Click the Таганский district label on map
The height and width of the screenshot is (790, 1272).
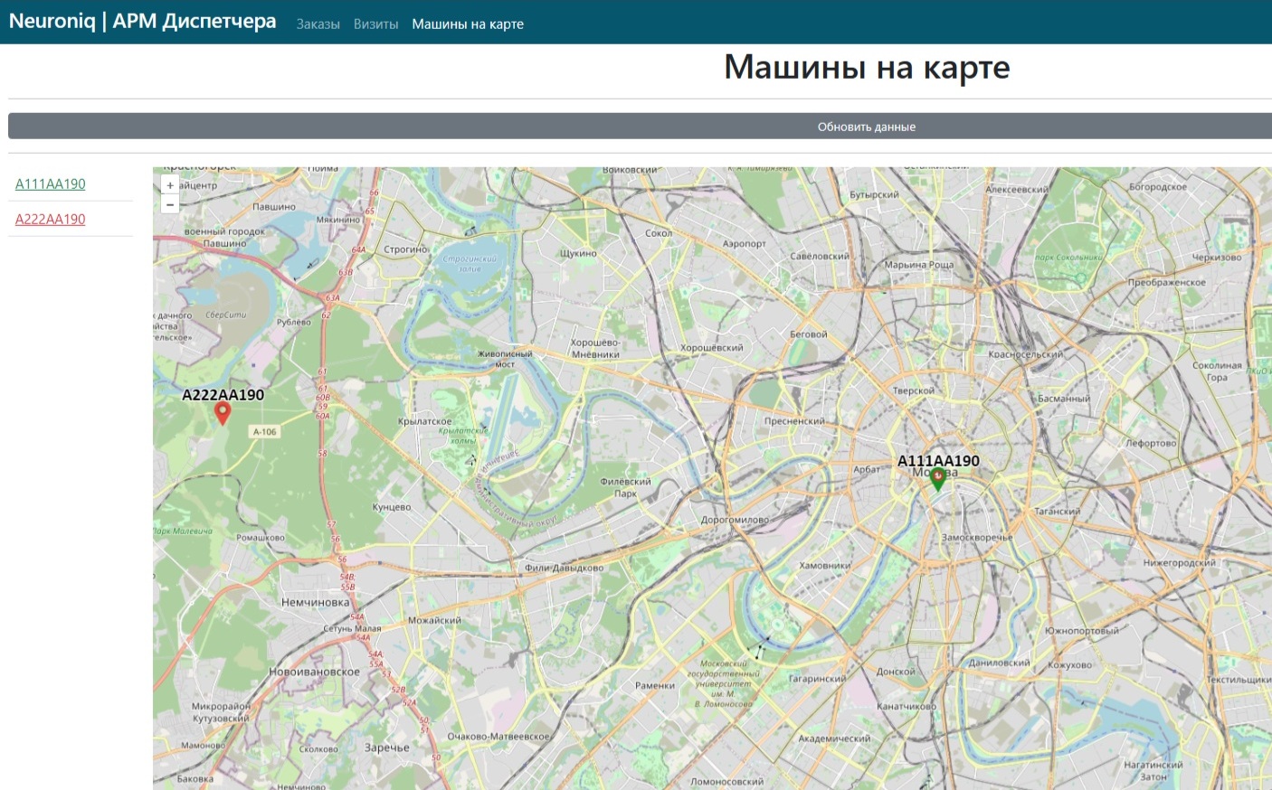1057,512
